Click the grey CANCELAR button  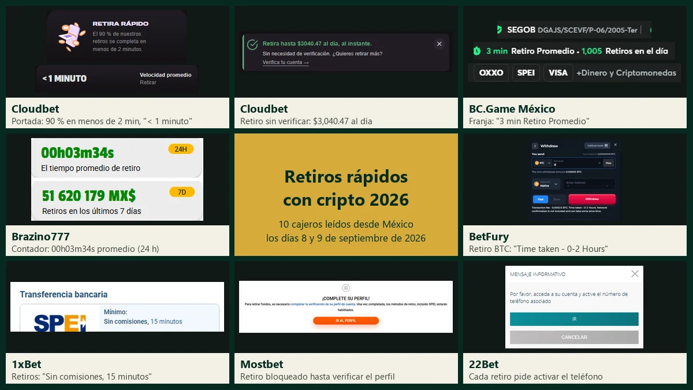pos(574,337)
